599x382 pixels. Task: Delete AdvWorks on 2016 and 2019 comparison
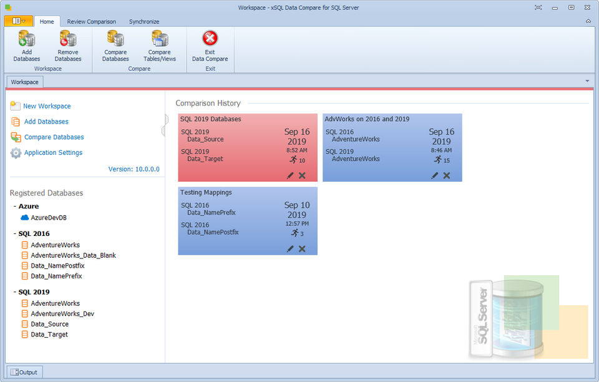click(x=447, y=175)
